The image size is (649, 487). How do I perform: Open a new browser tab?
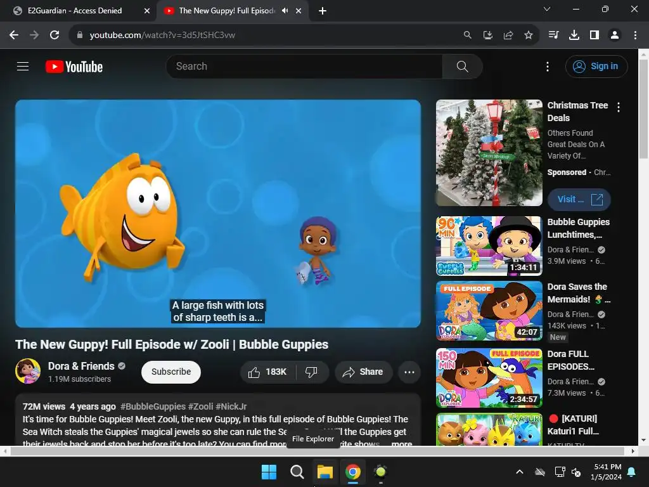(323, 11)
